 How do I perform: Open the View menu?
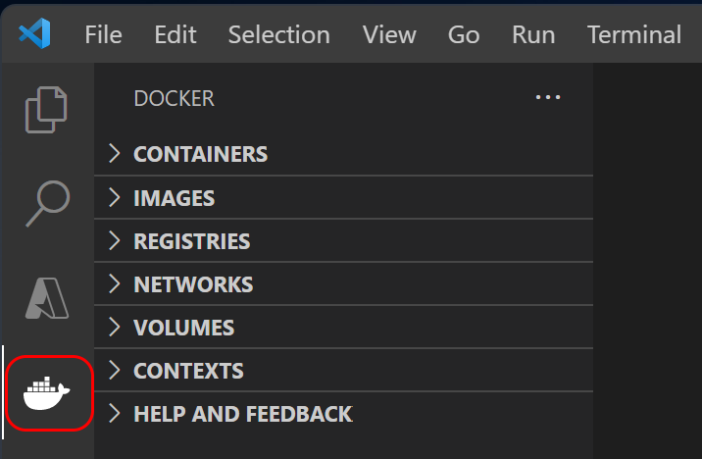[389, 34]
